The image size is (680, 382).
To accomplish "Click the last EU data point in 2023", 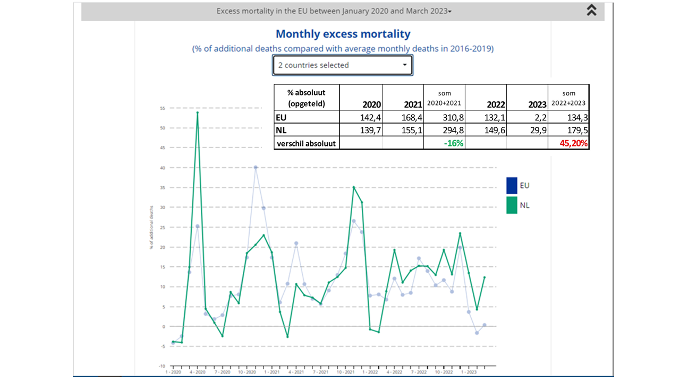I will point(484,325).
